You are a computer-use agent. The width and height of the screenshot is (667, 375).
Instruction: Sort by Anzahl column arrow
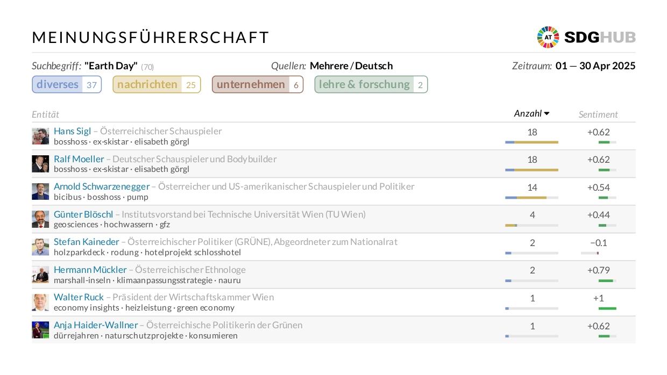(x=547, y=113)
